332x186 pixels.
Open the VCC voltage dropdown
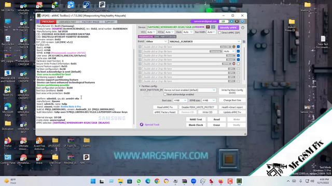pos(151,32)
